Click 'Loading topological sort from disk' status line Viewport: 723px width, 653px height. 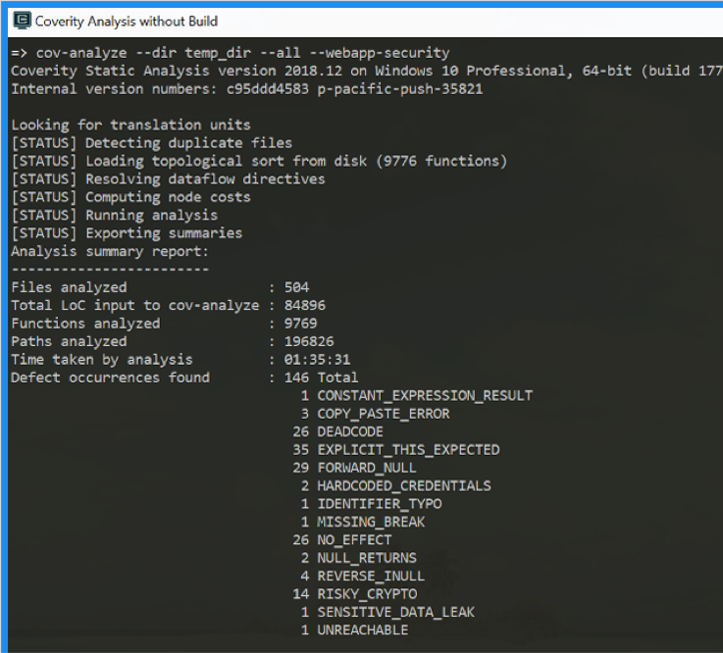coord(259,161)
